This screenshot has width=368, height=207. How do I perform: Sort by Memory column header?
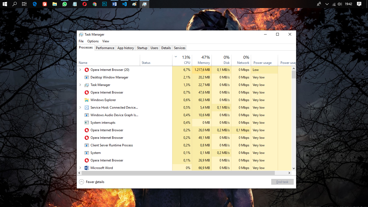tap(202, 60)
